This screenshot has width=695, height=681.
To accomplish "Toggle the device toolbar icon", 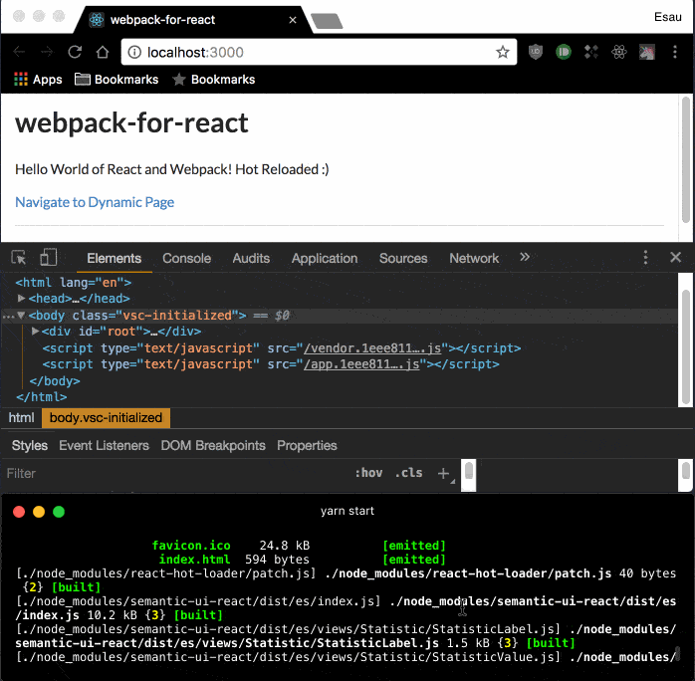I will [48, 258].
